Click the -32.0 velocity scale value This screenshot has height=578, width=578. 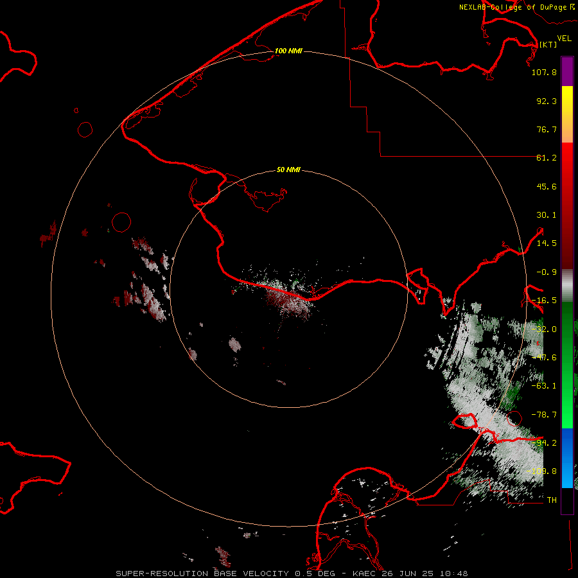point(544,329)
